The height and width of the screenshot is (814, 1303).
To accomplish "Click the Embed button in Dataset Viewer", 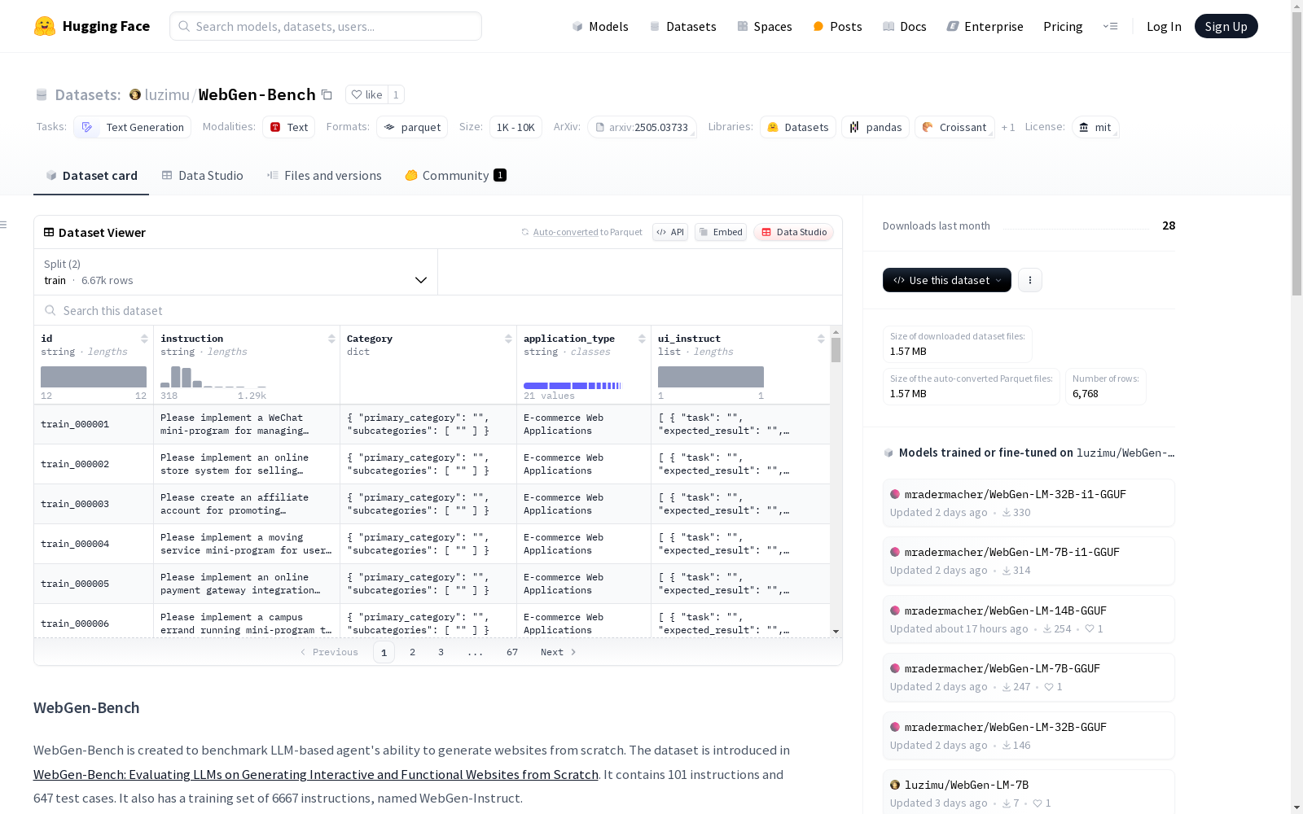I will click(x=721, y=232).
